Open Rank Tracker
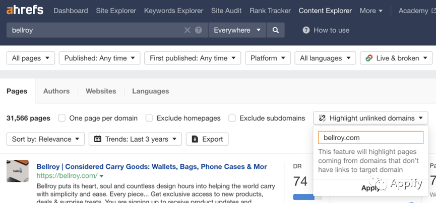 click(270, 11)
